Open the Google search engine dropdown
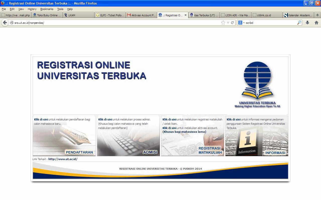The width and height of the screenshot is (321, 200). coord(241,23)
